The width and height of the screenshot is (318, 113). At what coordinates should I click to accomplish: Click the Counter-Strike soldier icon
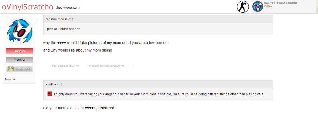click(x=242, y=7)
